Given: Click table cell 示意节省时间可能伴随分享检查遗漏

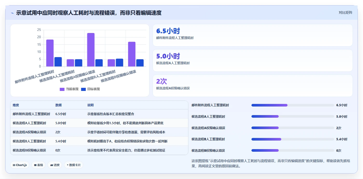Looking at the screenshot, I should tap(126, 132).
